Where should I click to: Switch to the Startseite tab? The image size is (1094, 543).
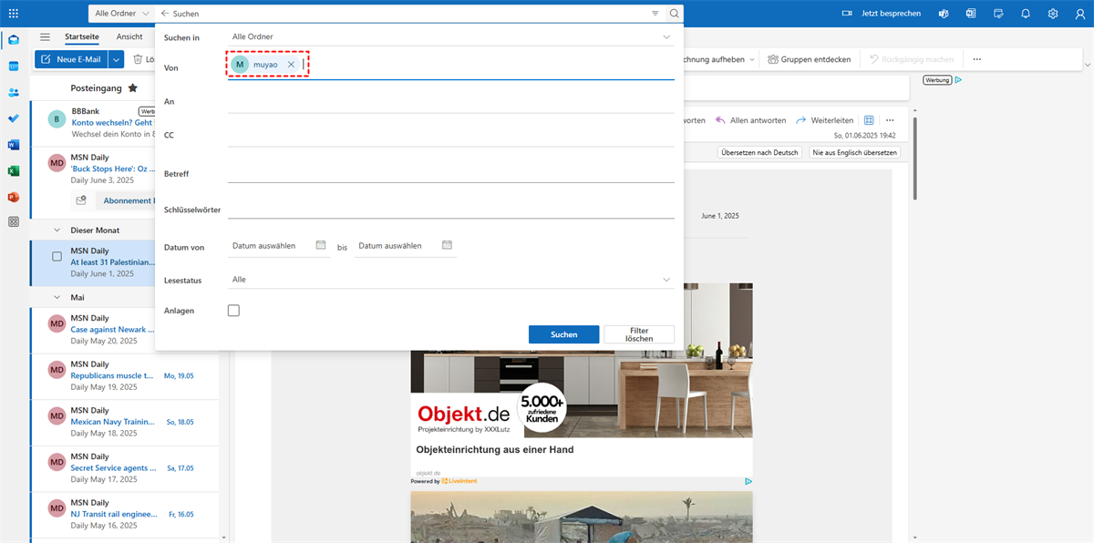[x=82, y=36]
